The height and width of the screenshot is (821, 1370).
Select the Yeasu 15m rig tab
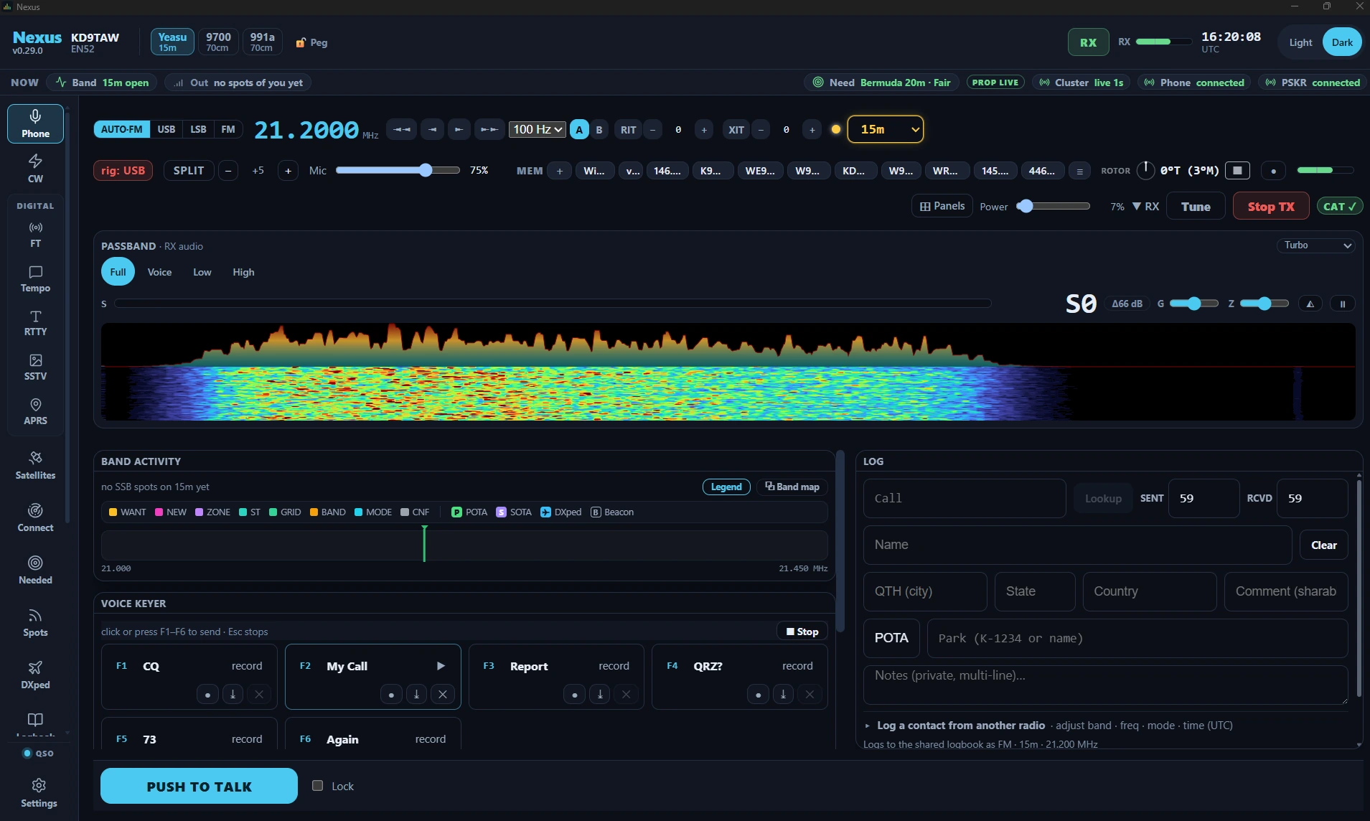point(172,42)
